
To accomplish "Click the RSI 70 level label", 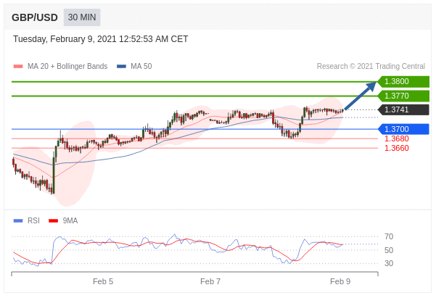I will 389,236.
